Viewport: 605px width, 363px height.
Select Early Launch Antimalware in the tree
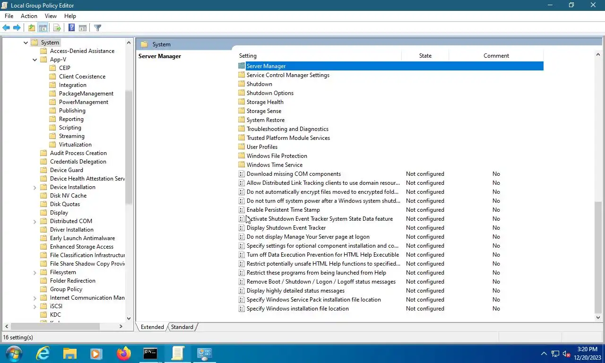click(82, 238)
